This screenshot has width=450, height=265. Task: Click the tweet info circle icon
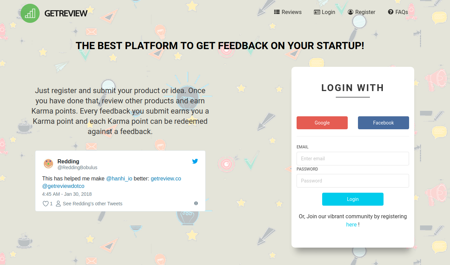tap(196, 203)
